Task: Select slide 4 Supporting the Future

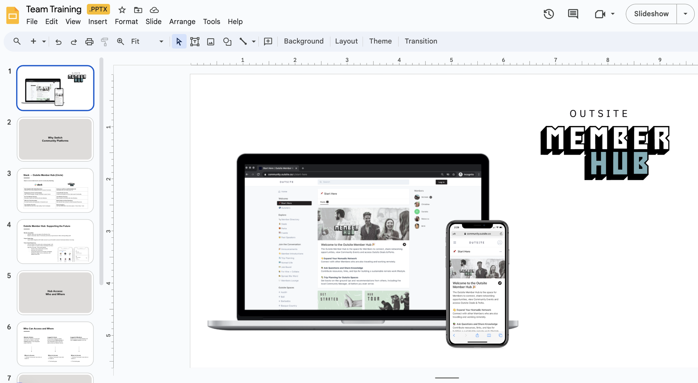Action: (55, 241)
